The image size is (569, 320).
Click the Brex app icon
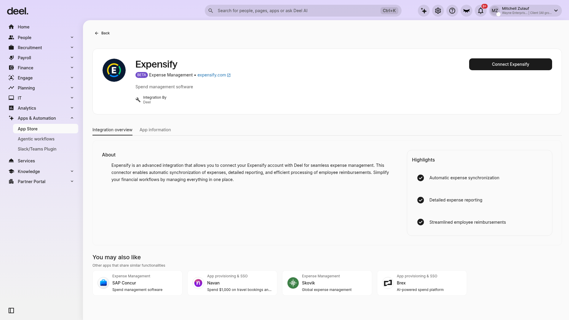coord(388,283)
